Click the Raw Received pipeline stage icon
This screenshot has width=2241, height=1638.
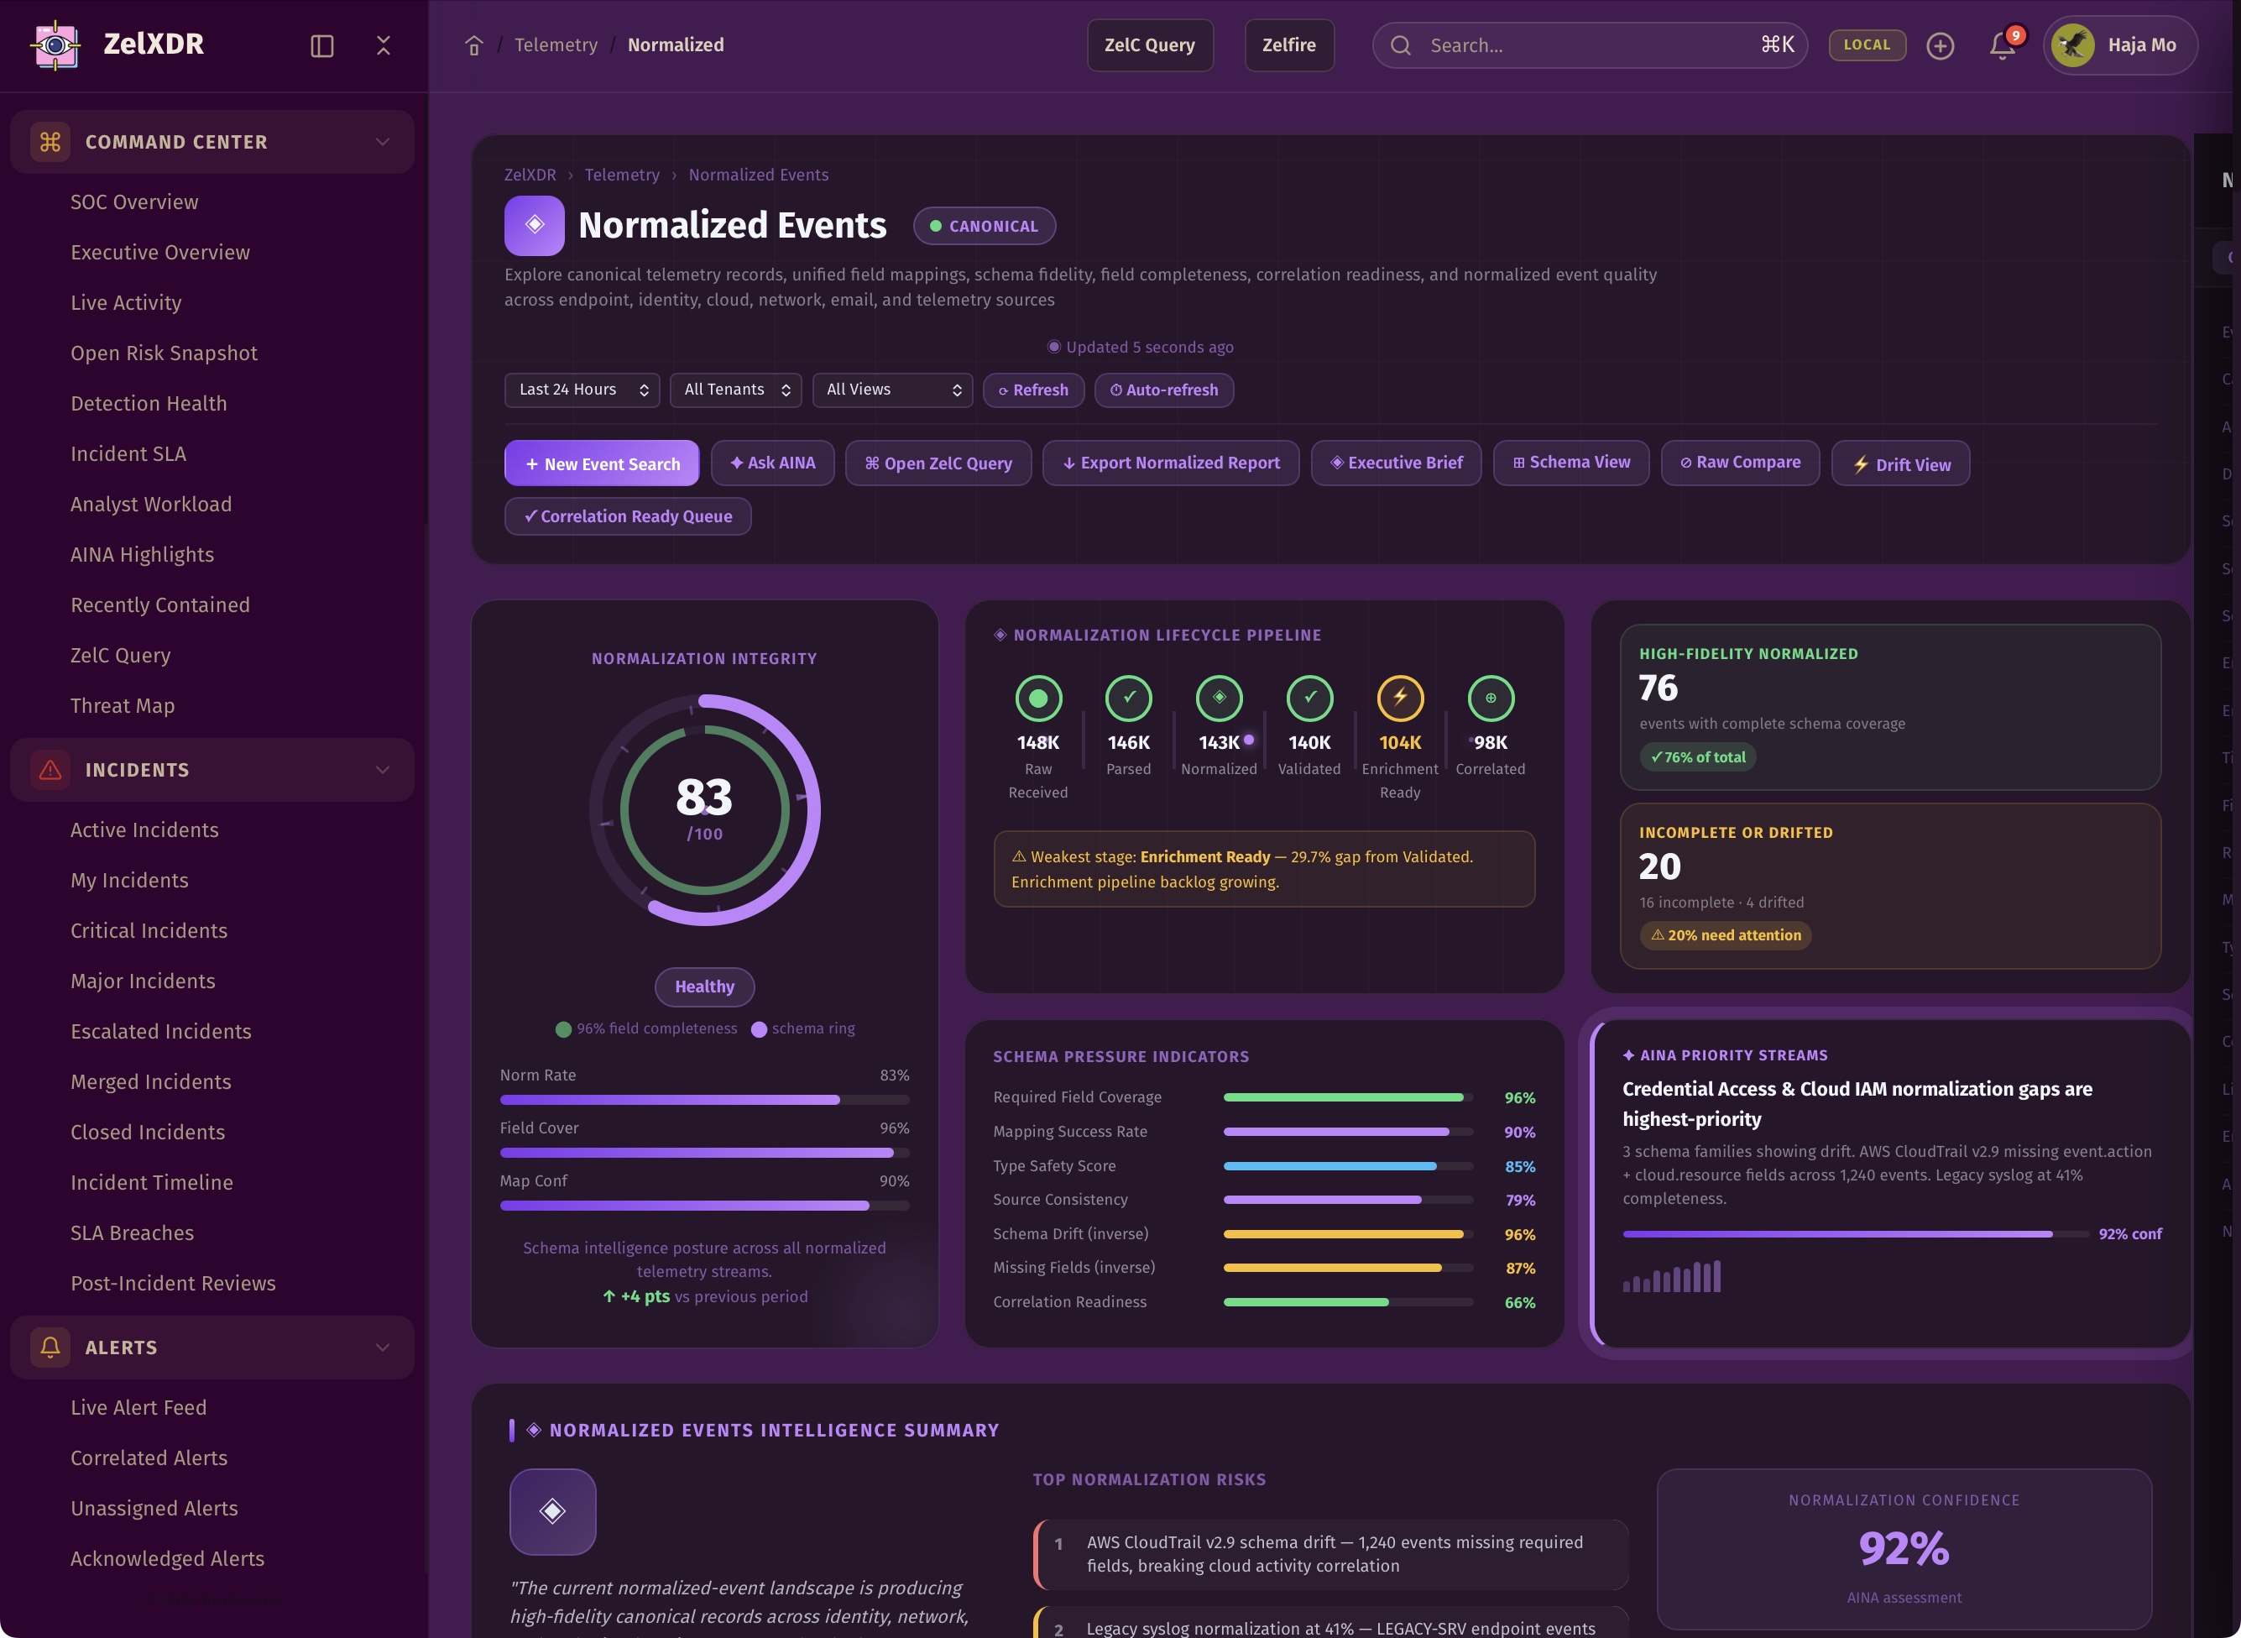pyautogui.click(x=1037, y=698)
